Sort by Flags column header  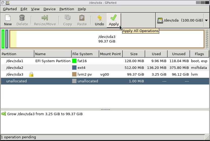pyautogui.click(x=199, y=54)
